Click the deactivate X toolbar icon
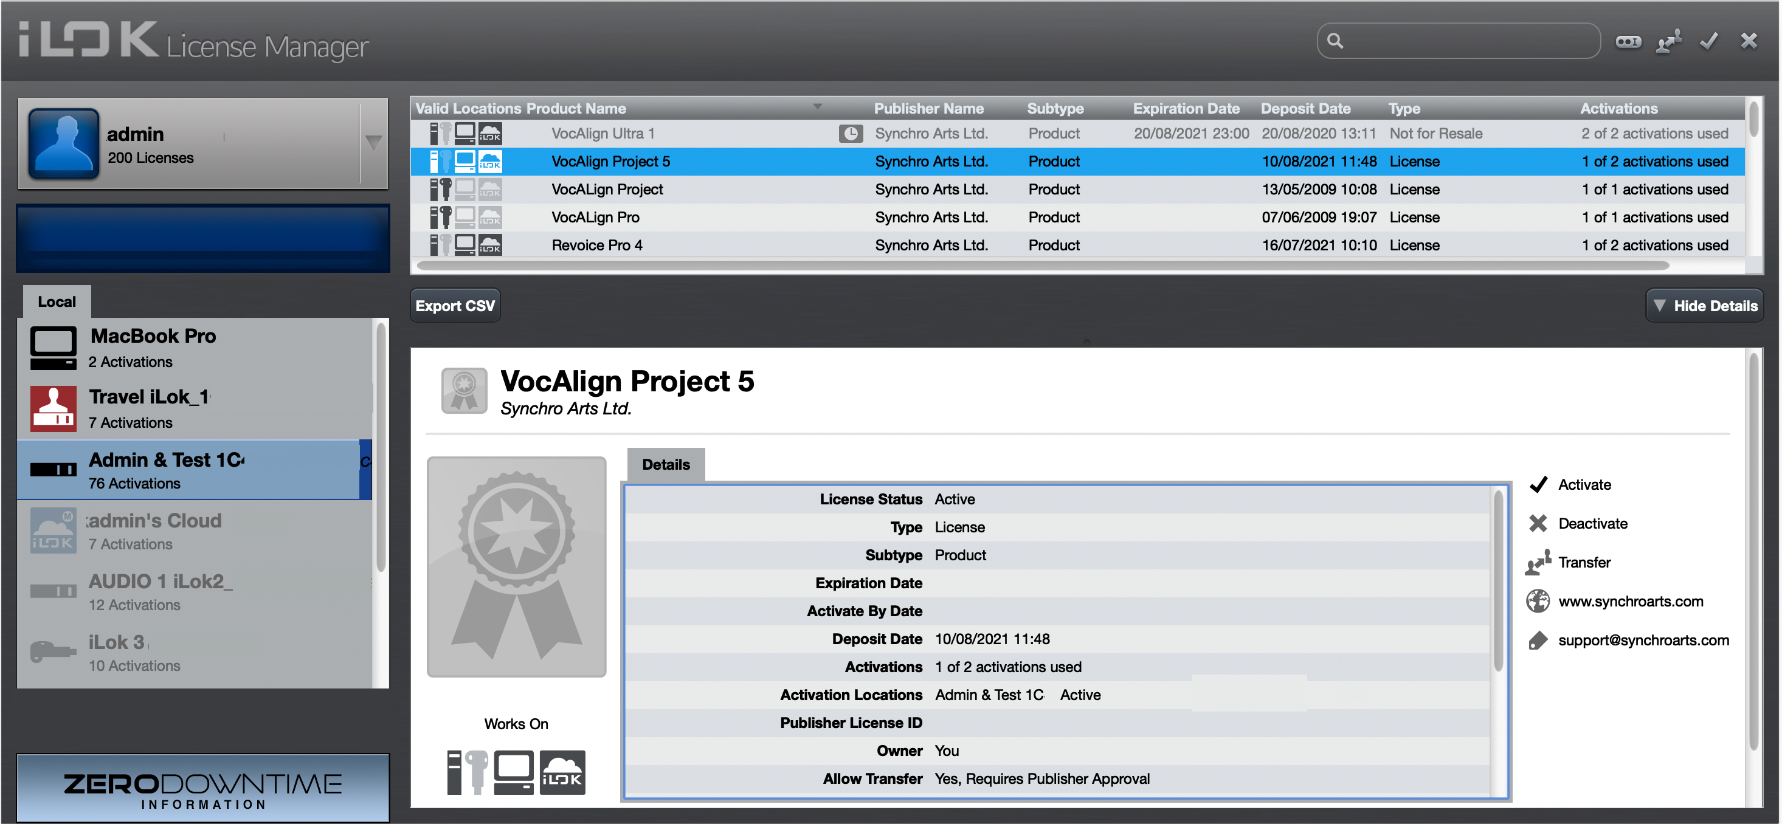Viewport: 1782px width, 824px height. [1749, 41]
